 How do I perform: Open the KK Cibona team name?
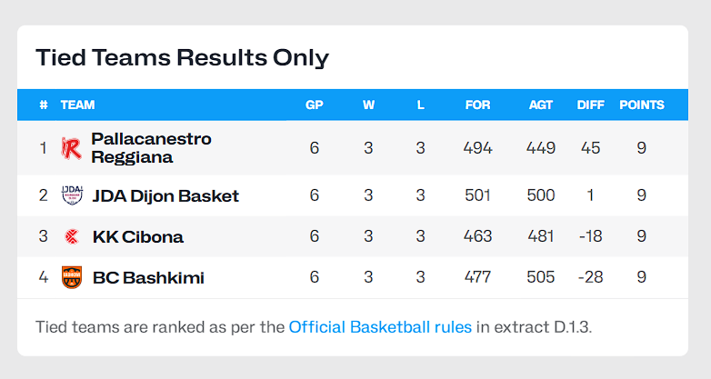coord(138,237)
